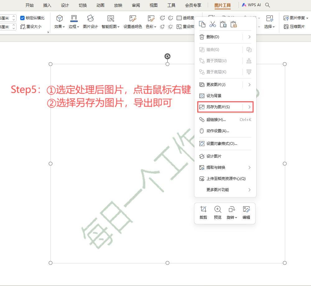Click height stepper arrows

point(14,18)
